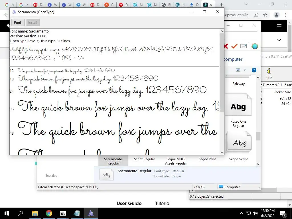Screen dimensions: 292x219
Task: Close the active Chrome tab
Action: pos(211,5)
